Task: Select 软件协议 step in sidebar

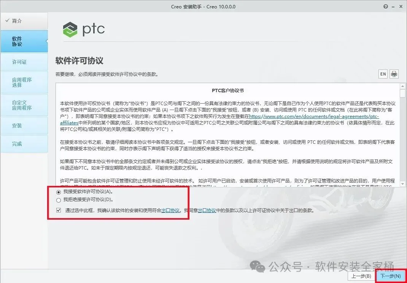Action: [24, 41]
